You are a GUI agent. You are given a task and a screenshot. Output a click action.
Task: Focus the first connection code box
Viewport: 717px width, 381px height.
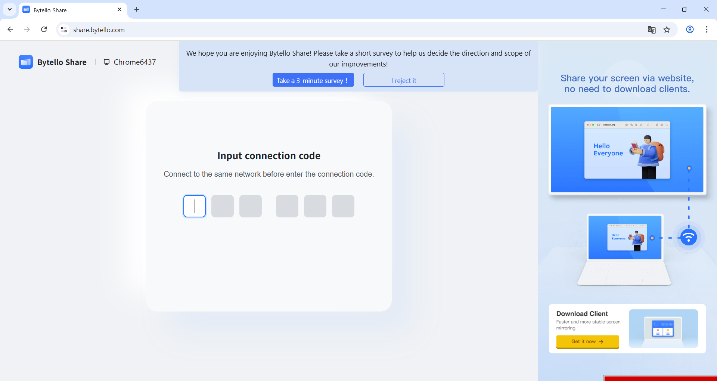[x=195, y=206]
